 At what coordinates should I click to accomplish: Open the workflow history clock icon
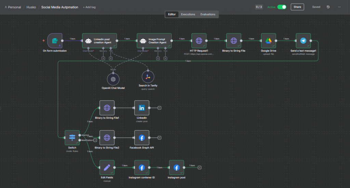pyautogui.click(x=328, y=7)
